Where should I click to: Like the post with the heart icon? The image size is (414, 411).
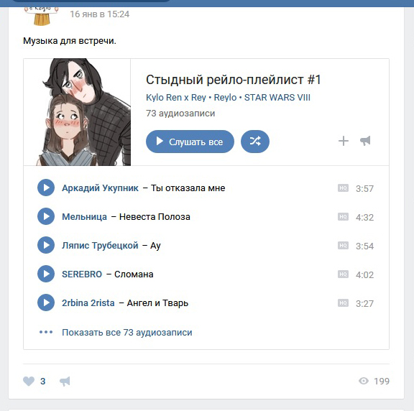tap(29, 381)
